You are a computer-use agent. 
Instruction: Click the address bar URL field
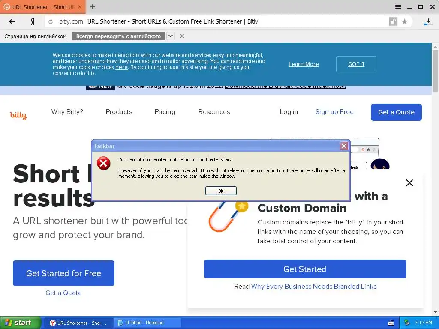coord(216,21)
